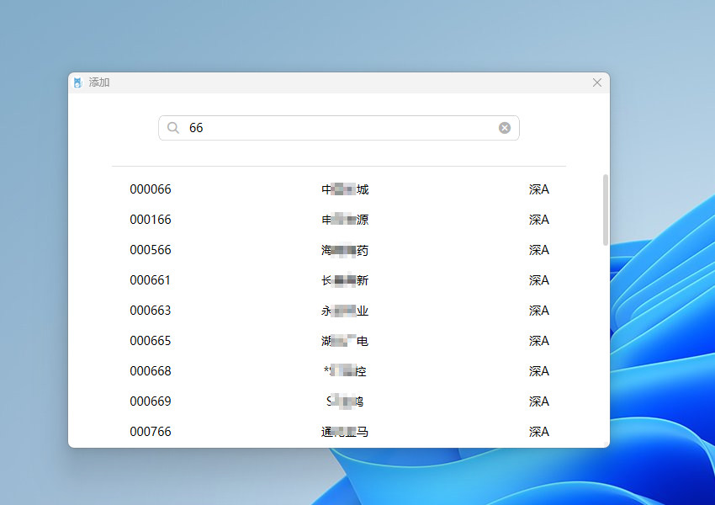Select stock code 000166
The image size is (715, 505).
[x=151, y=220]
